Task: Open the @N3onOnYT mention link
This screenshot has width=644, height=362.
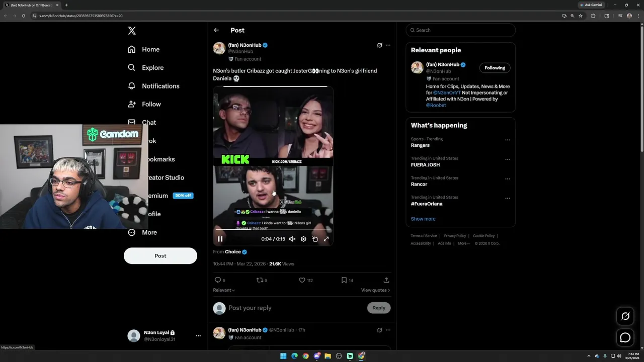Action: pos(447,93)
